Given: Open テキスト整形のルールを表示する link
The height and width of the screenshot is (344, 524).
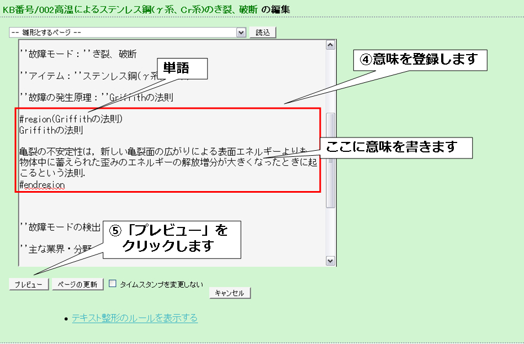Looking at the screenshot, I should pyautogui.click(x=134, y=318).
